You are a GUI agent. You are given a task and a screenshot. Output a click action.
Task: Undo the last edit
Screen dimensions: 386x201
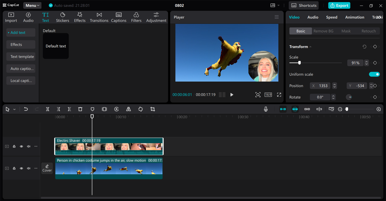coord(26,109)
